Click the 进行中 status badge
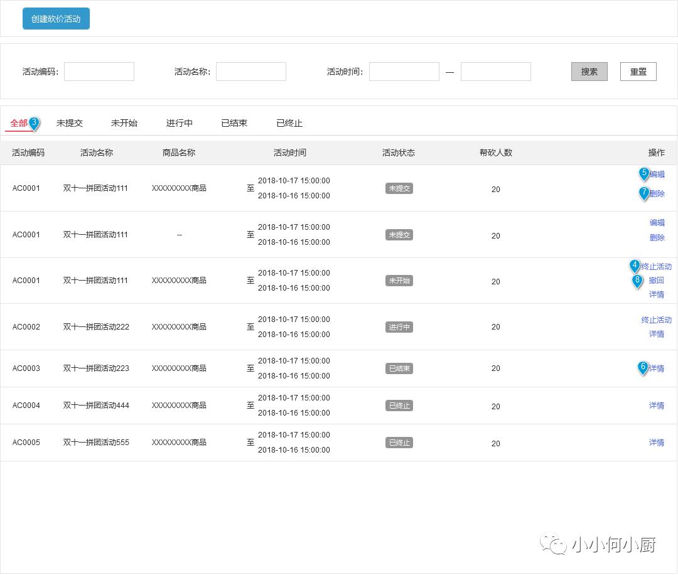This screenshot has width=678, height=575. click(399, 327)
